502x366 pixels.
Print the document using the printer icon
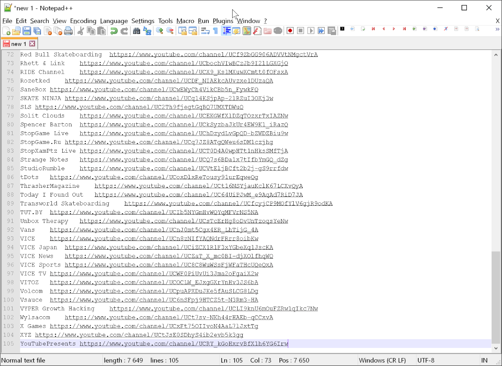(68, 31)
